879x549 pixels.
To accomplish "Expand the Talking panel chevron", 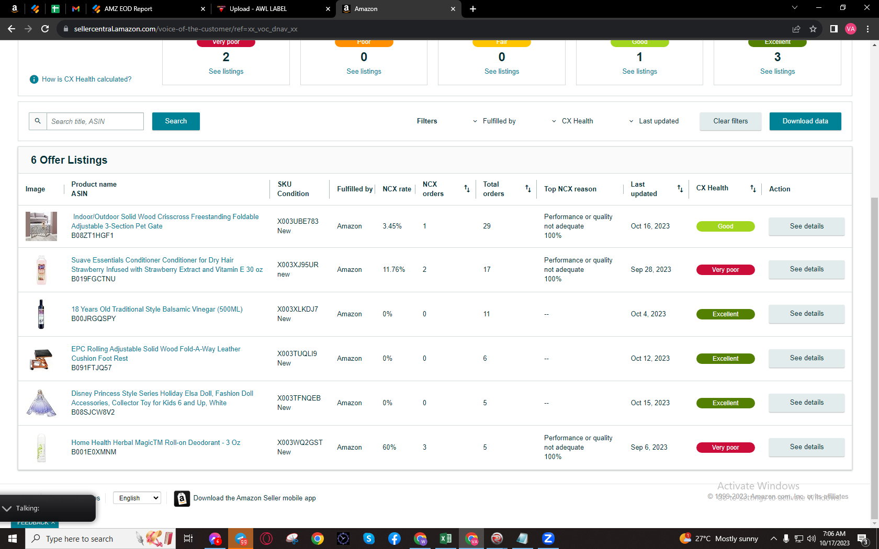I will [x=7, y=508].
